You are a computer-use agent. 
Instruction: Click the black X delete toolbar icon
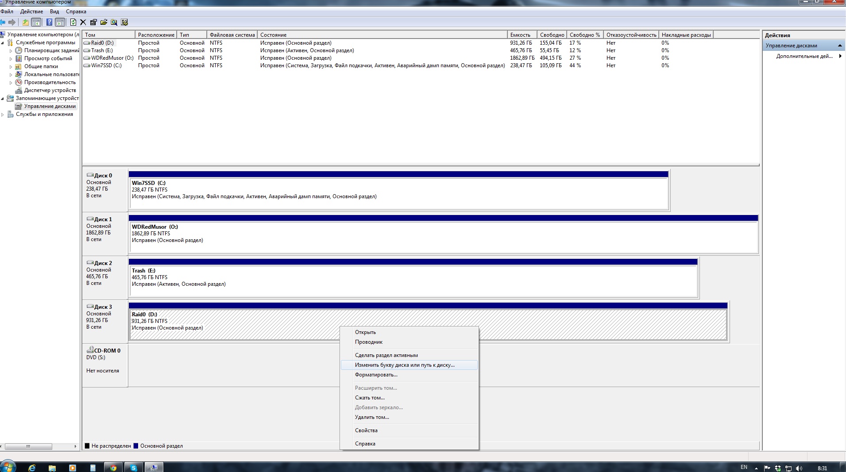(83, 22)
